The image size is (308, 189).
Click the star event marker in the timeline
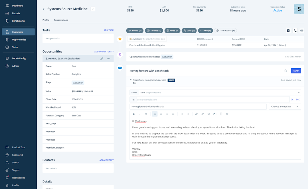[120, 39]
